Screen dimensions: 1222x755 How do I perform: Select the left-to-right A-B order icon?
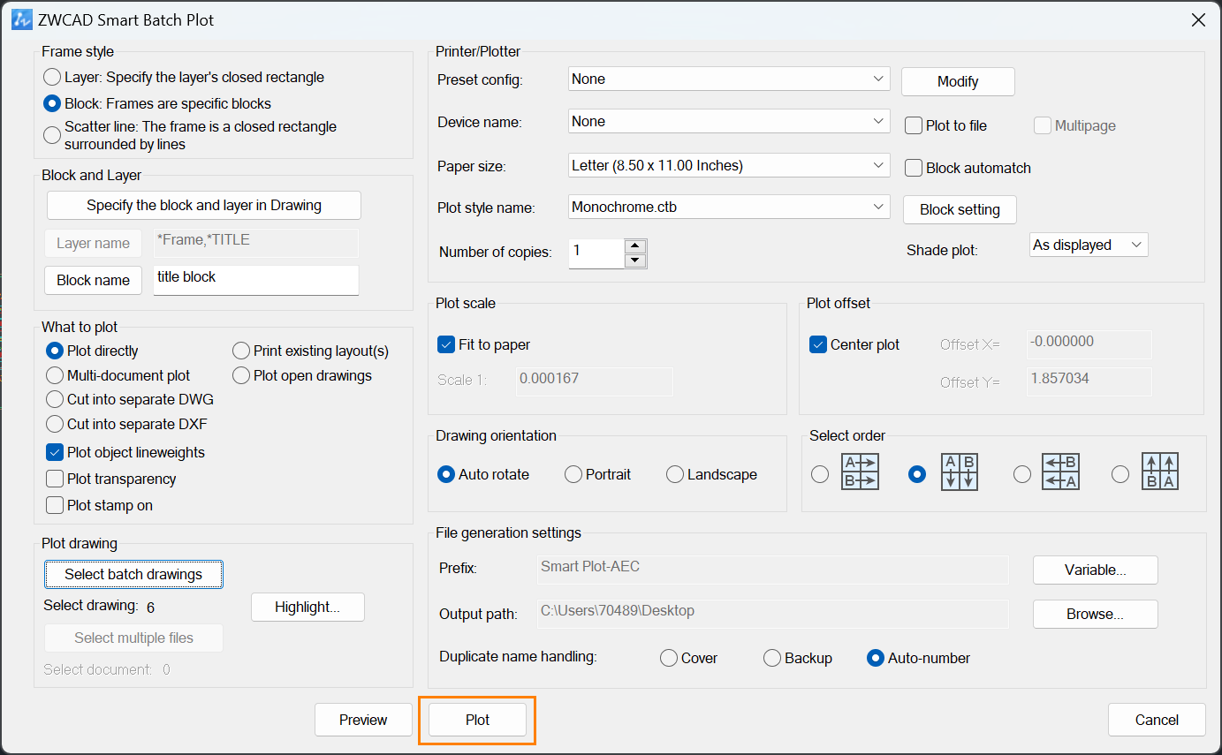click(x=860, y=472)
